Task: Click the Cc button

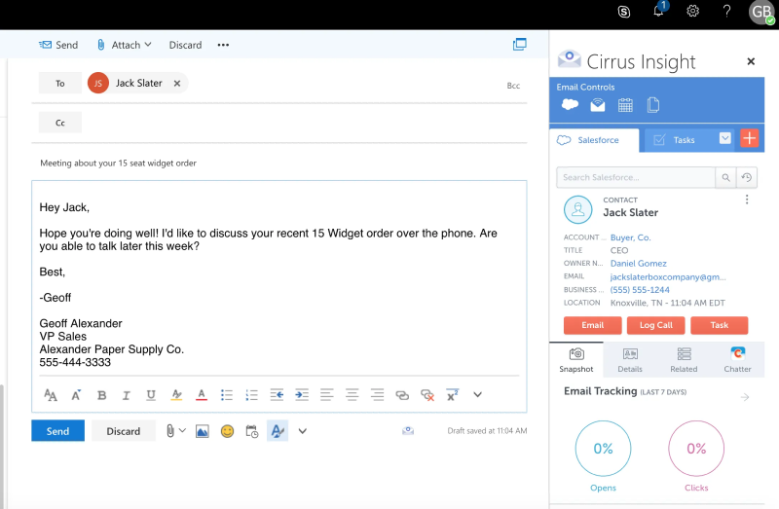Action: [60, 123]
